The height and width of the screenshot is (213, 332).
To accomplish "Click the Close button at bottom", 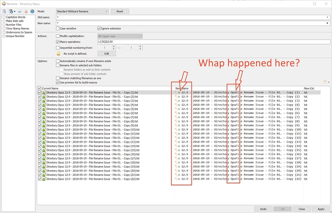I will pos(302,209).
